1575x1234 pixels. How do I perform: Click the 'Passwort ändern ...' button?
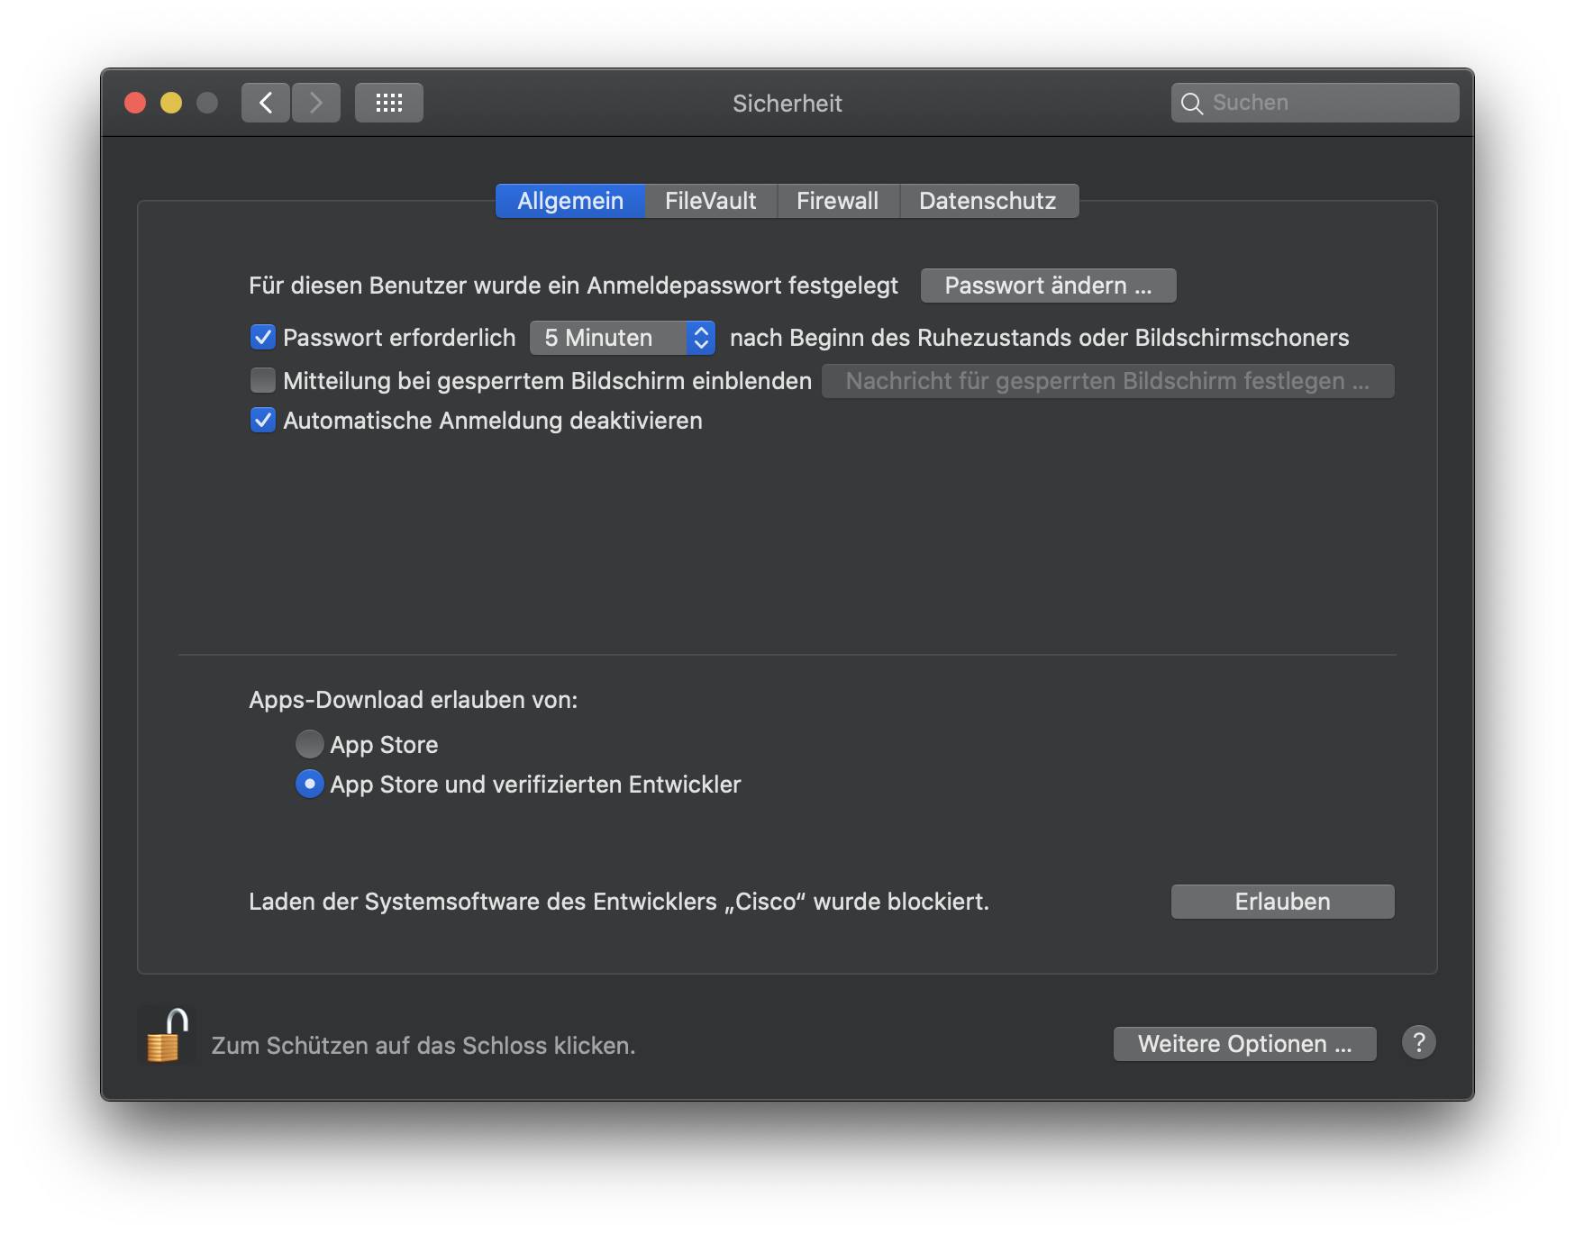[1048, 286]
